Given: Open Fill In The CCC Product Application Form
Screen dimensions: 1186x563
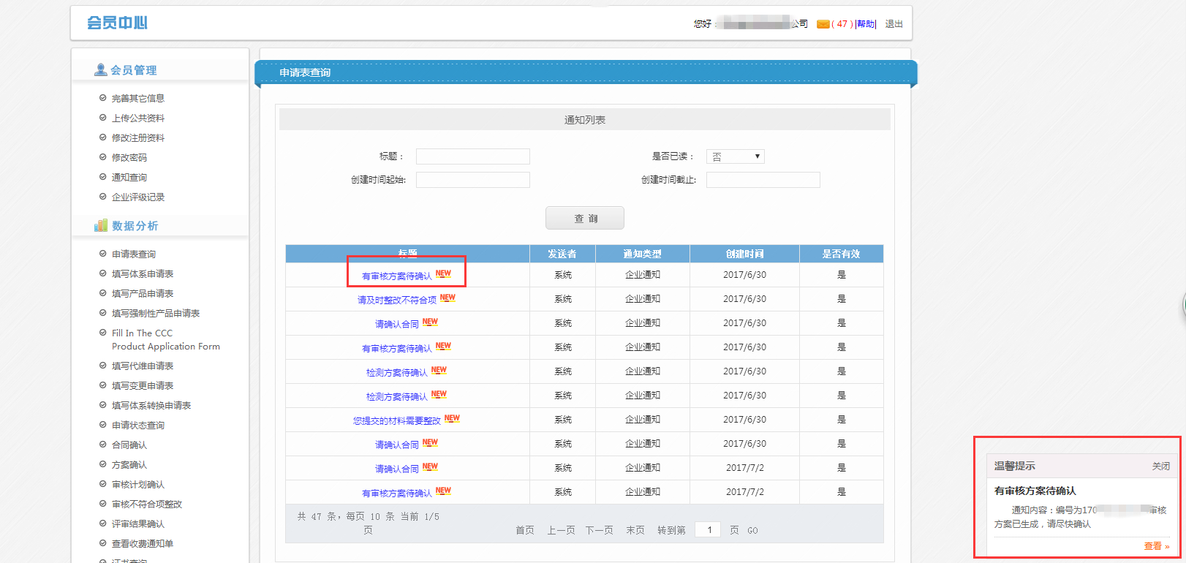Looking at the screenshot, I should point(165,339).
